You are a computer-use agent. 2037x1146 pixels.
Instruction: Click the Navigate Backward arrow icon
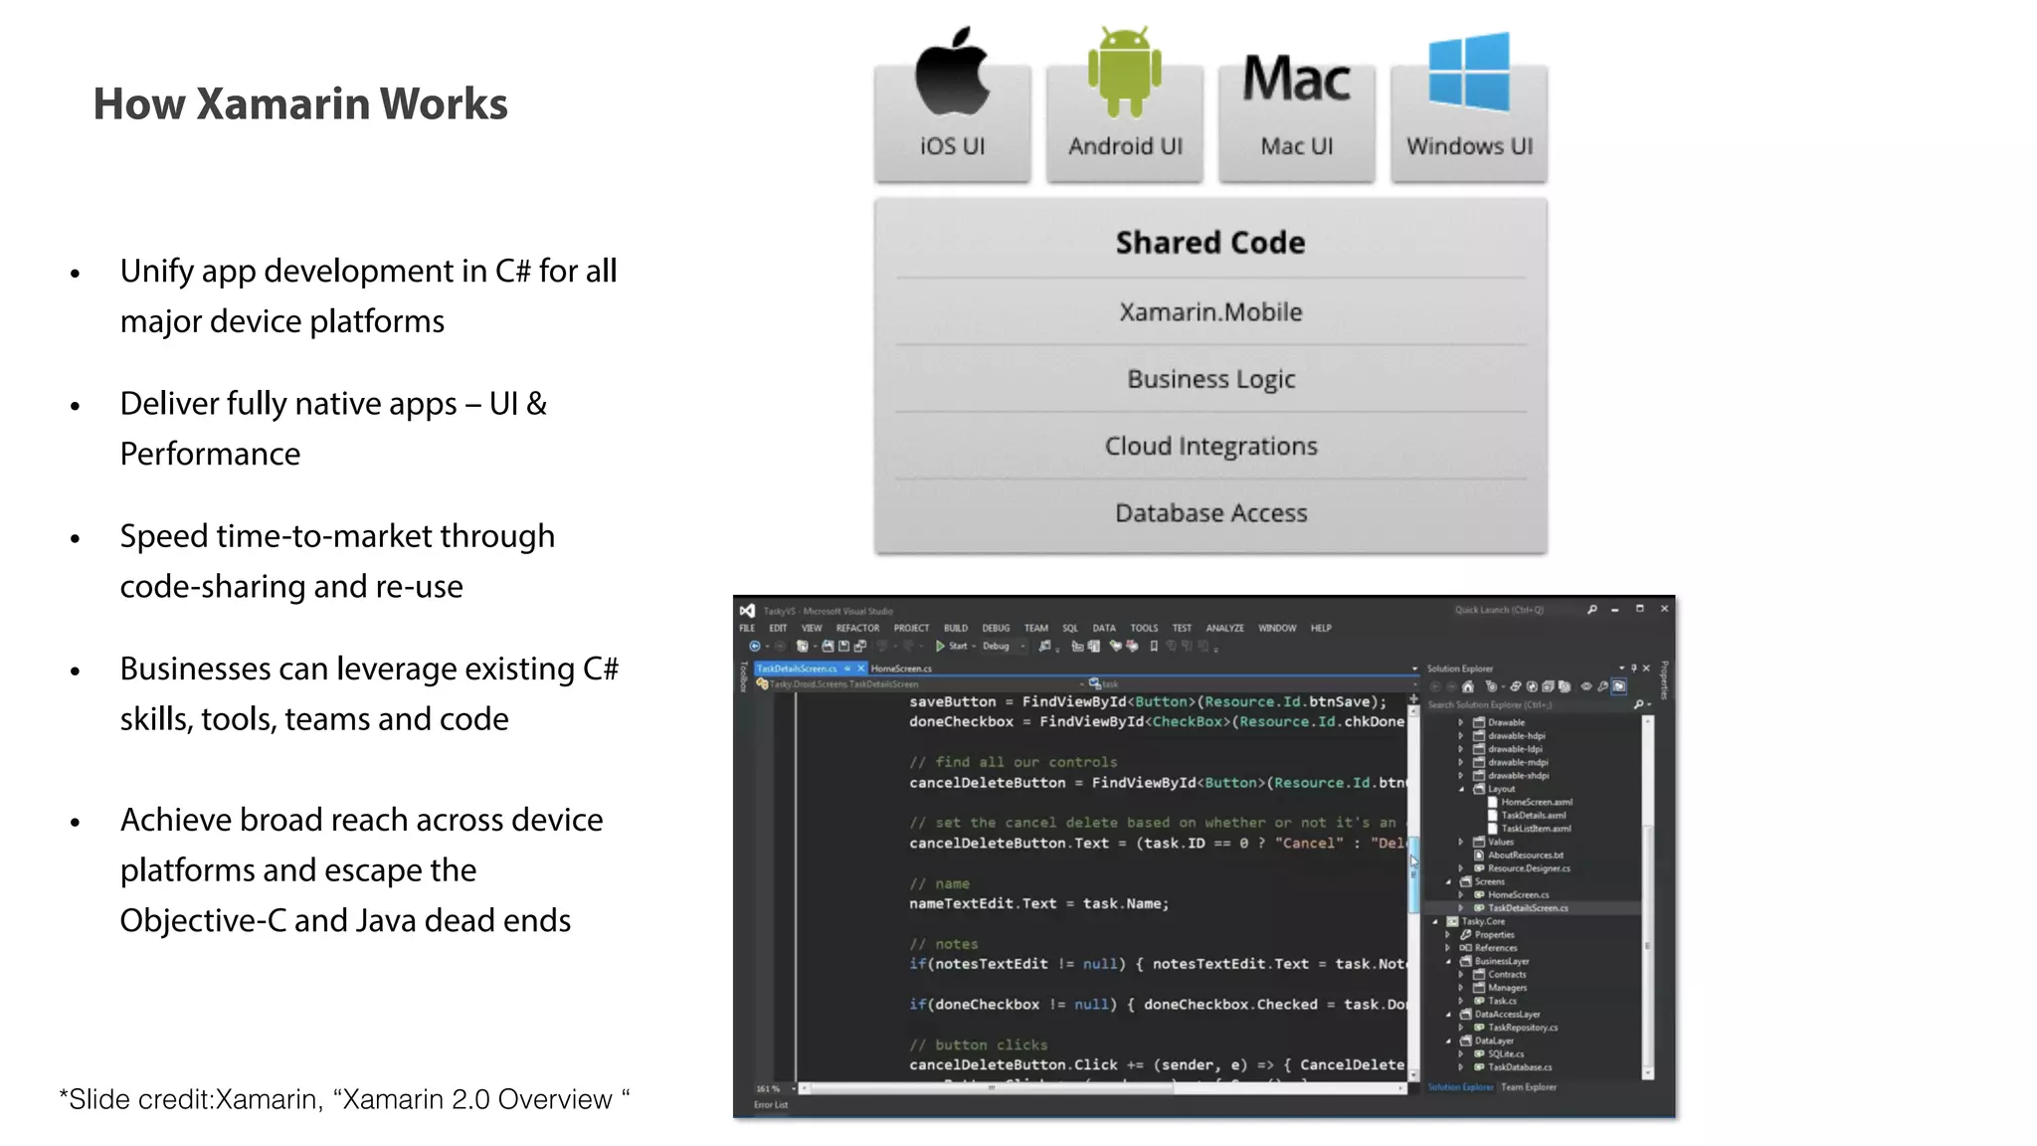point(754,647)
